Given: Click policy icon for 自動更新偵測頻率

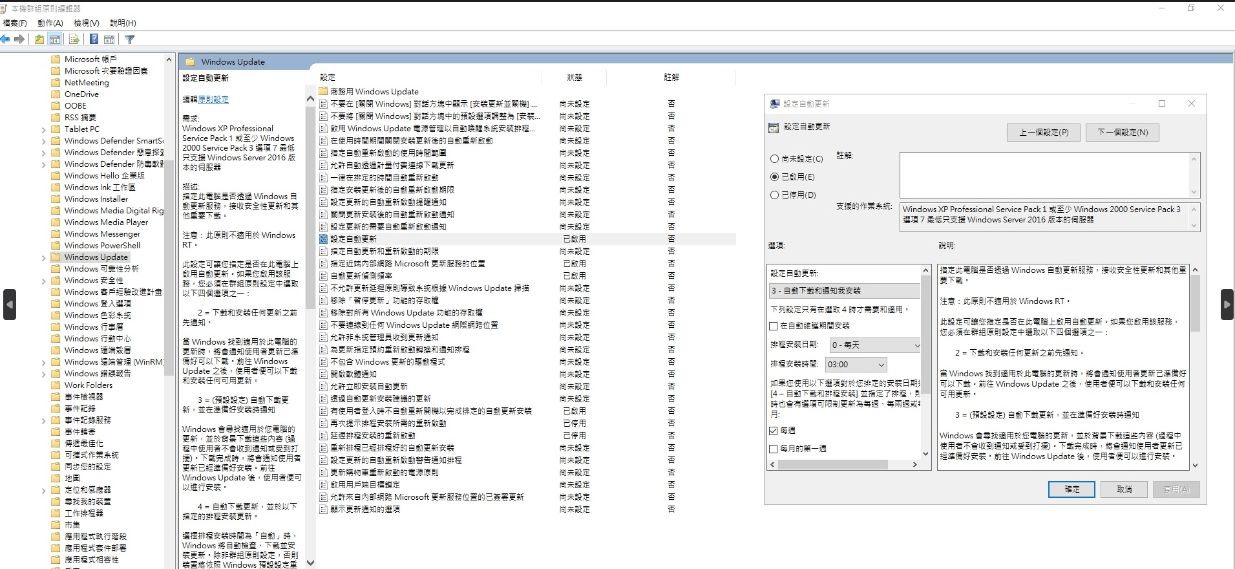Looking at the screenshot, I should pyautogui.click(x=324, y=276).
